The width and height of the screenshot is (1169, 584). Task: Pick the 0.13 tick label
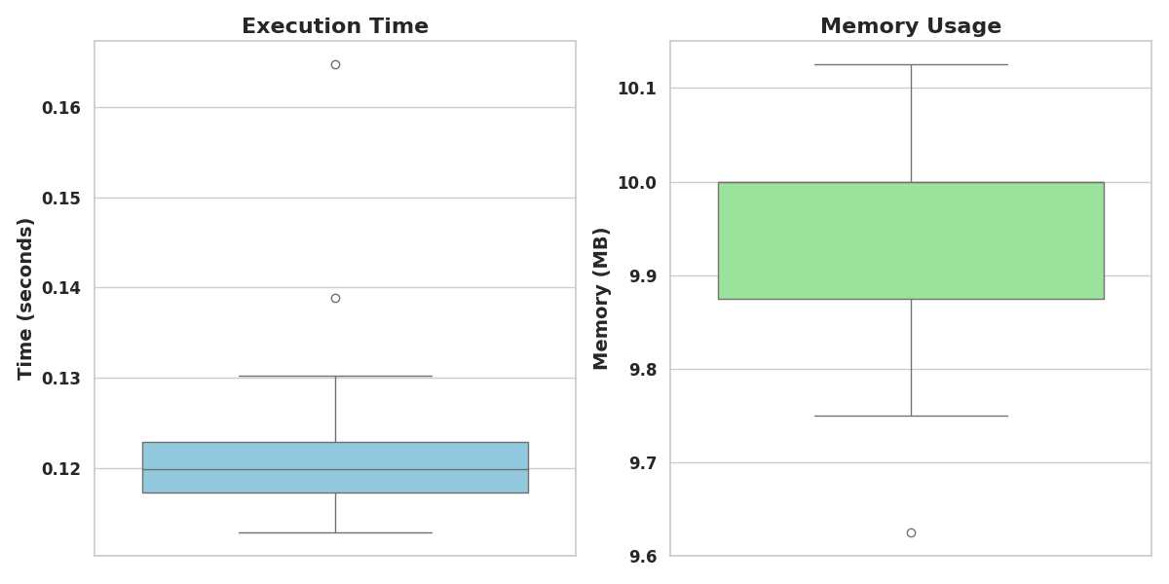point(60,378)
